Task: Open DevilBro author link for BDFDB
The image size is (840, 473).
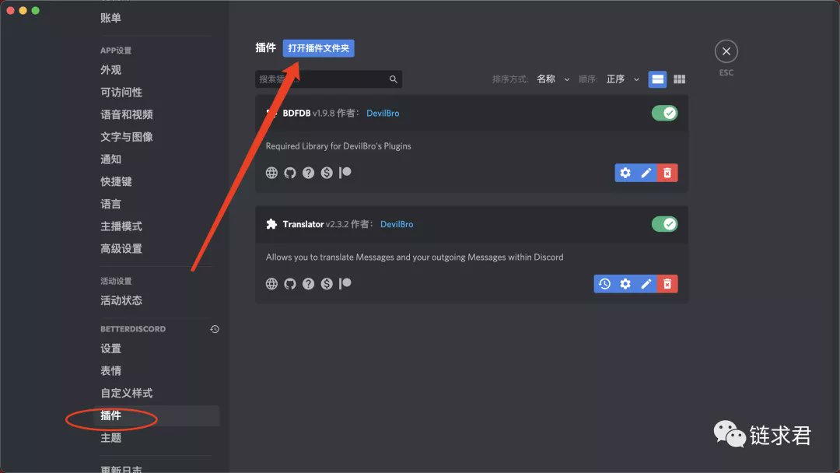Action: pos(383,113)
